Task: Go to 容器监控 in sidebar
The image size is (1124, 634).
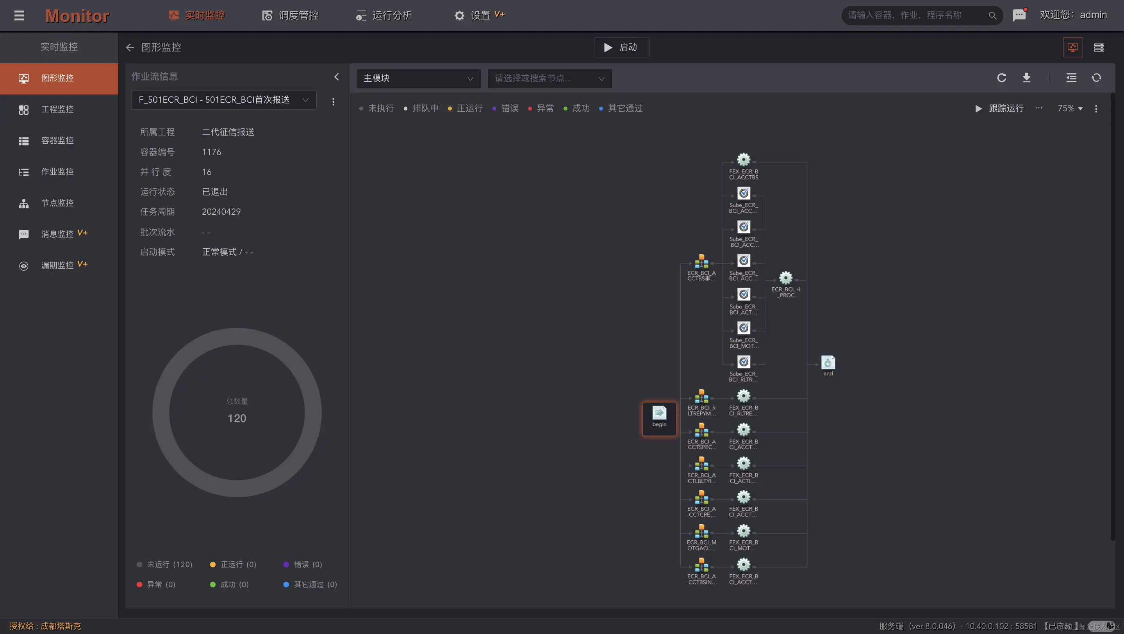Action: point(57,141)
